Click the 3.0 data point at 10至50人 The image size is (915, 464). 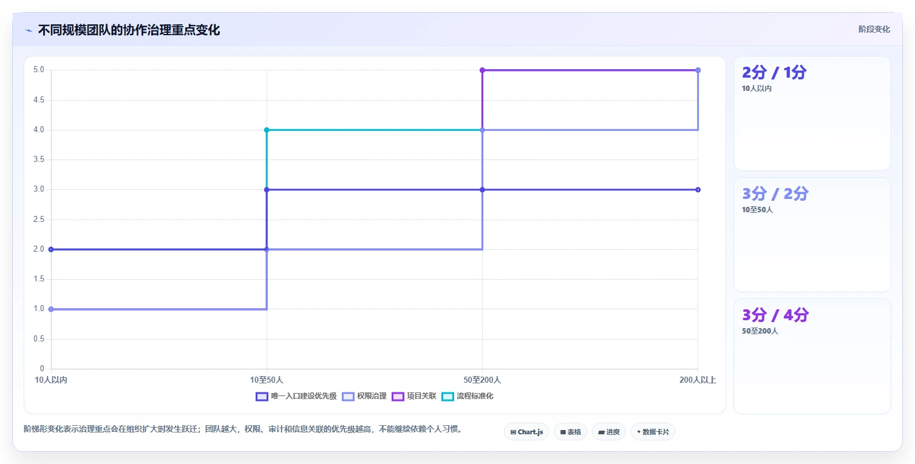pyautogui.click(x=267, y=190)
